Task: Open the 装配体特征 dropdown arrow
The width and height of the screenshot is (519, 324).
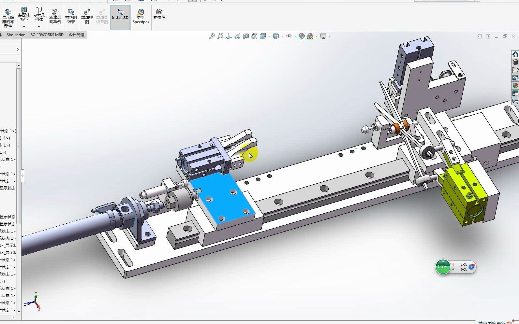Action: point(24,27)
